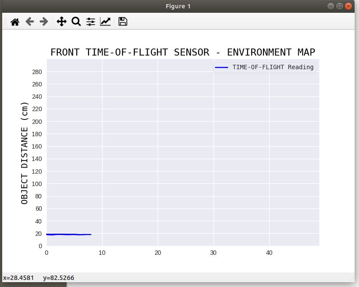359x287 pixels.
Task: Go forward to next view
Action: (x=44, y=22)
